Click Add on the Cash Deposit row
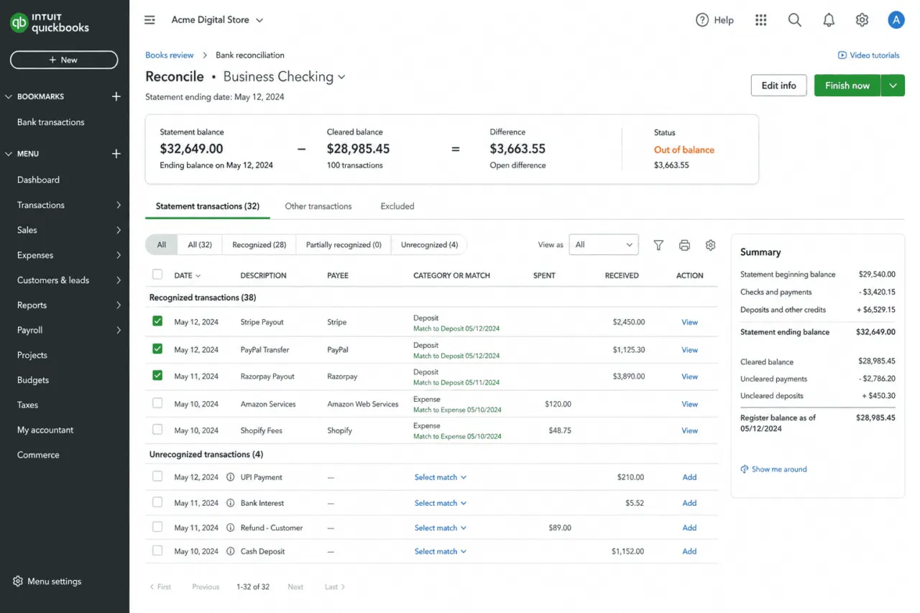This screenshot has width=920, height=613. pyautogui.click(x=689, y=551)
